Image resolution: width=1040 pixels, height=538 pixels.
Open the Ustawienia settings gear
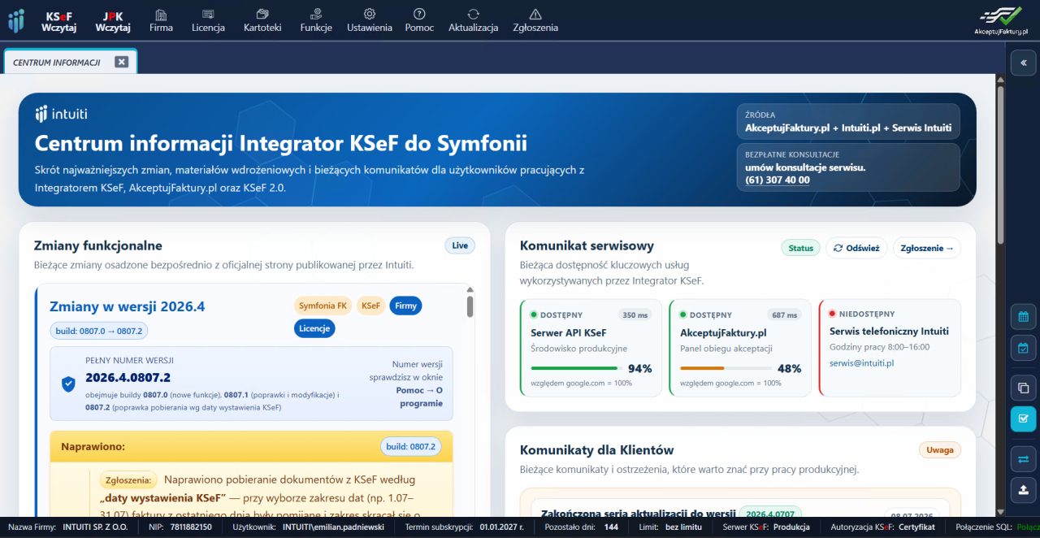coord(370,21)
